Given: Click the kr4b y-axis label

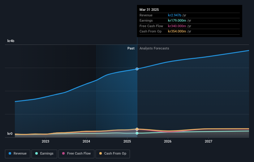Looking at the screenshot, I should (11, 41).
